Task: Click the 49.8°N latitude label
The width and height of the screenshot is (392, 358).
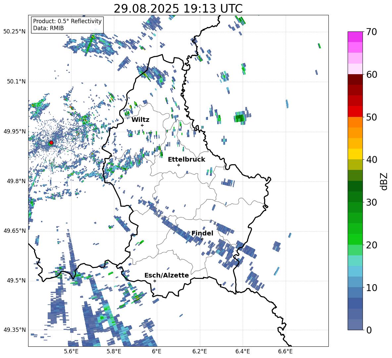Action: tap(16, 181)
